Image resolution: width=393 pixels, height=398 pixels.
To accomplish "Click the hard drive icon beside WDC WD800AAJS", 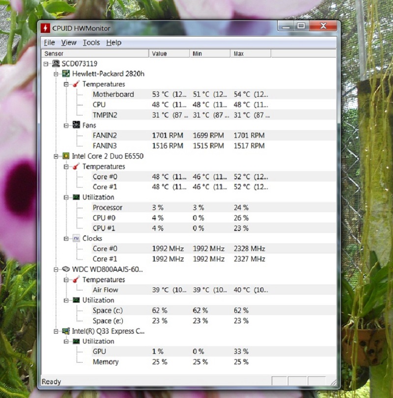I will click(66, 269).
